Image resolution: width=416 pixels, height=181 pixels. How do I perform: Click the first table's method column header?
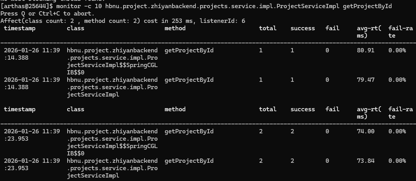pos(175,28)
